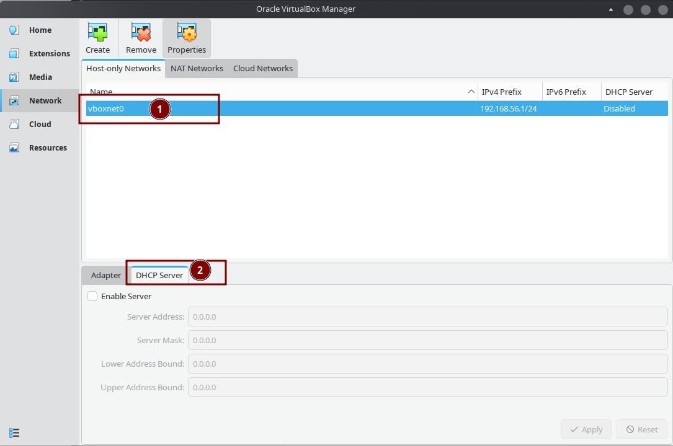Viewport: 673px width, 446px height.
Task: Click the Create network toolbar icon
Action: coord(97,32)
